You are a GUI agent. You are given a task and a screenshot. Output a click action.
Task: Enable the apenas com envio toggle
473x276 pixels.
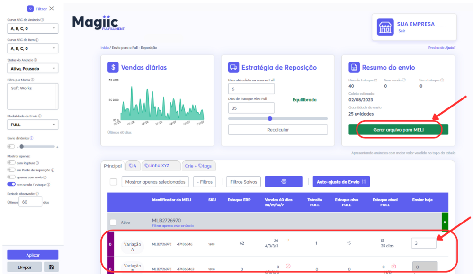pyautogui.click(x=11, y=177)
